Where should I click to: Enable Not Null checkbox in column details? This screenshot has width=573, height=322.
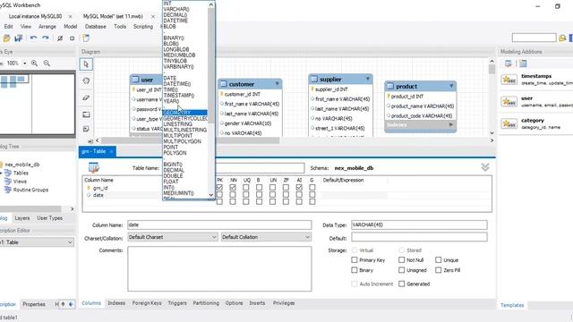(x=402, y=260)
